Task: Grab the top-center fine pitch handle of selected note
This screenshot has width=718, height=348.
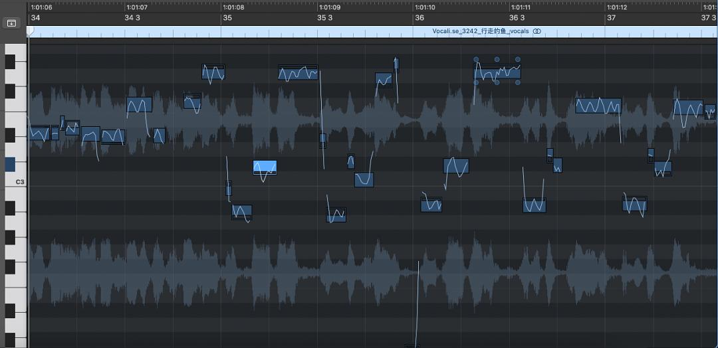Action: (497, 59)
